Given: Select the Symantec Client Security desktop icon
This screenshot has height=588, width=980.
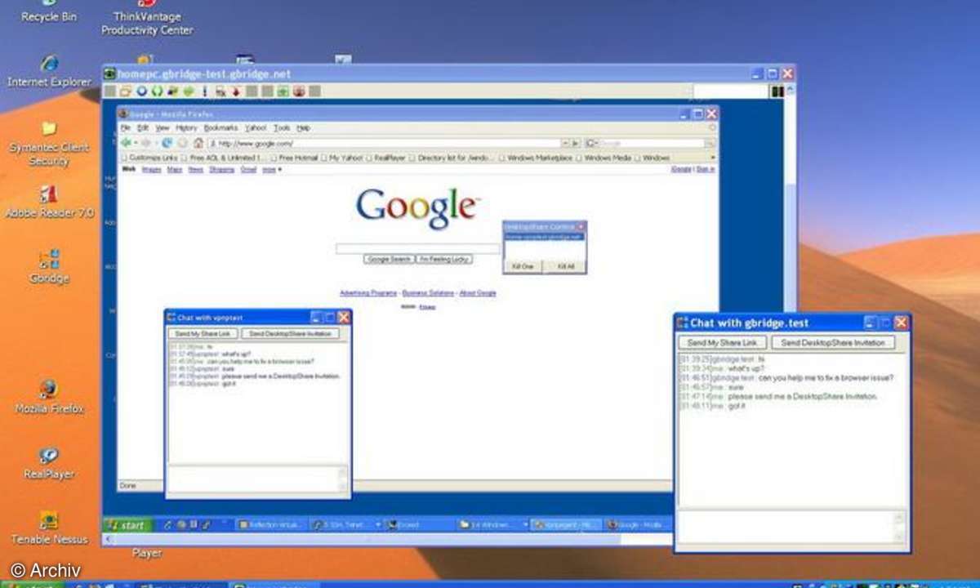Looking at the screenshot, I should tap(49, 143).
